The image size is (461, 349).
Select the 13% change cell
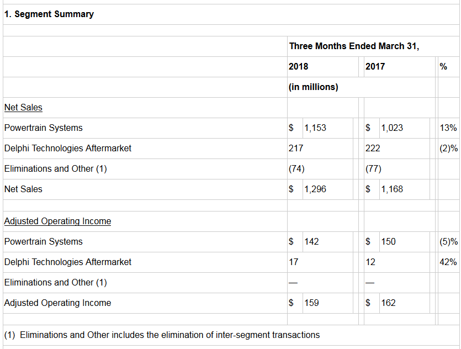448,128
